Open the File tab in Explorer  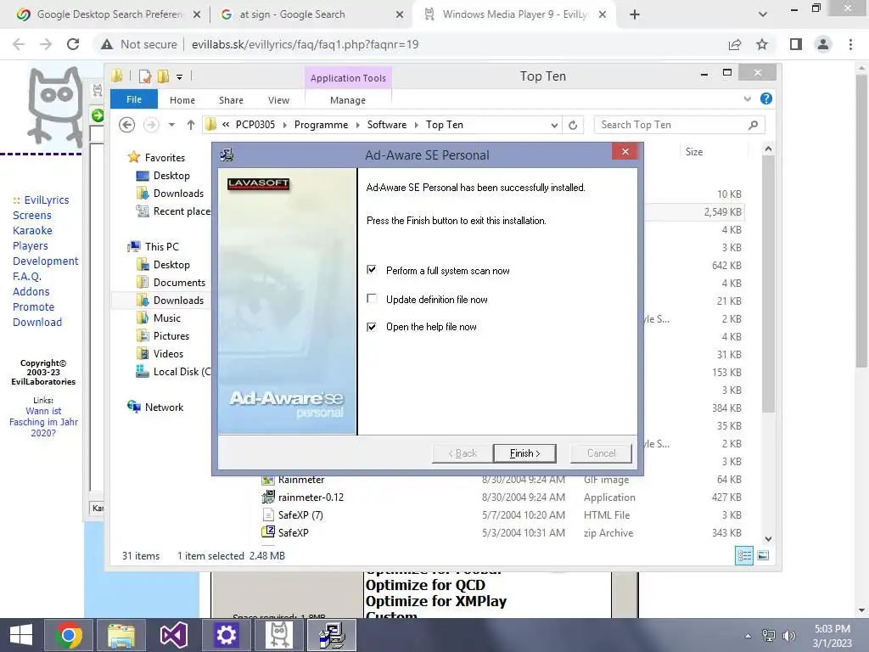[133, 99]
